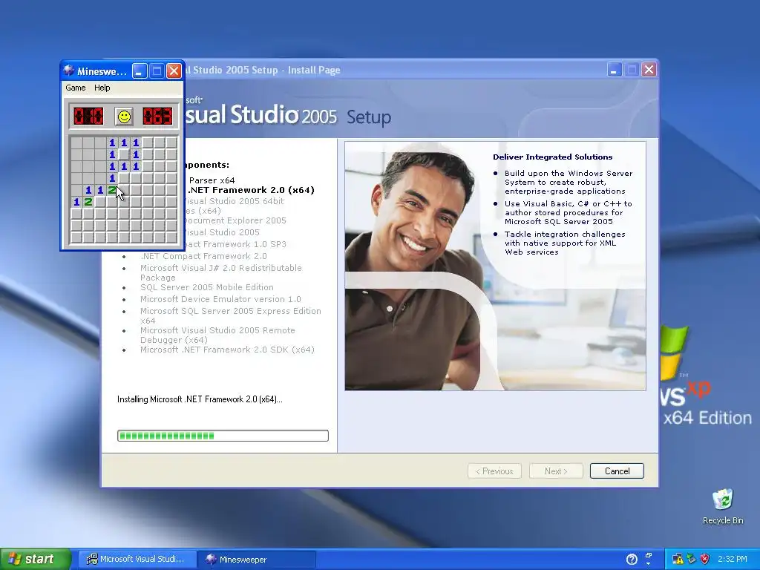Cancel the Visual Studio 2005 setup
The image size is (760, 570).
coord(617,471)
